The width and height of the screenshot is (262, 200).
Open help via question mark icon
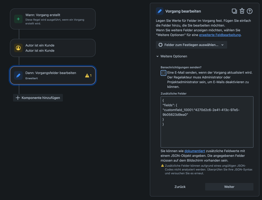[x=250, y=11]
